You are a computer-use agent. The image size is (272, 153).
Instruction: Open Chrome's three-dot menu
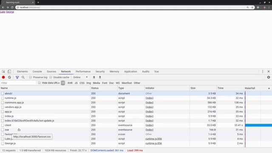pos(269,7)
